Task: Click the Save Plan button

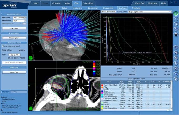Action: click(x=14, y=72)
